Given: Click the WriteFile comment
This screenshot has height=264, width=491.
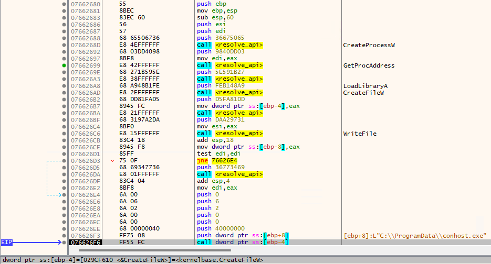Looking at the screenshot, I should (359, 134).
